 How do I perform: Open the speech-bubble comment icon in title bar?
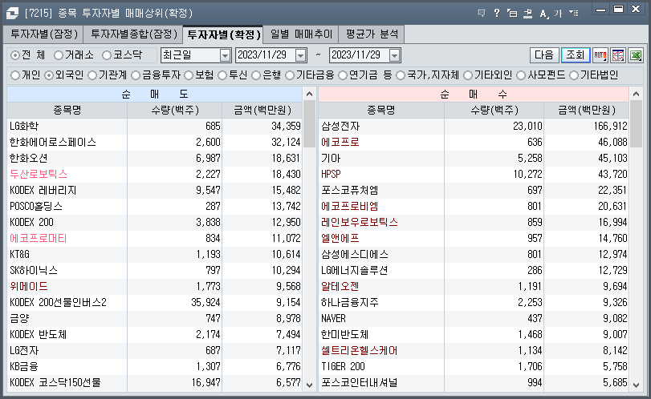coord(482,14)
